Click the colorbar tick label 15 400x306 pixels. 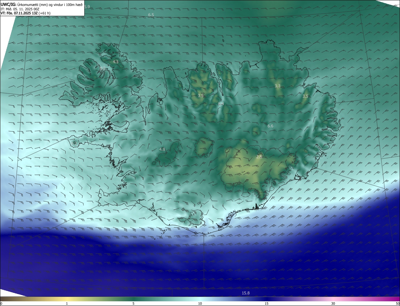pos(267,303)
